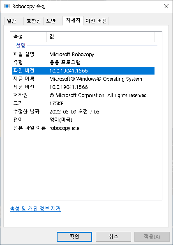Image resolution: width=173 pixels, height=245 pixels.
Task: Select the 유형 property row
Action: click(x=83, y=63)
